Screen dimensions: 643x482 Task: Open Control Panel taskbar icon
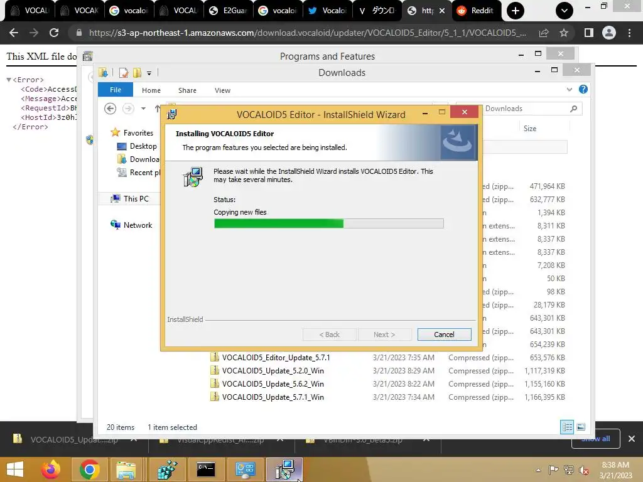click(245, 469)
